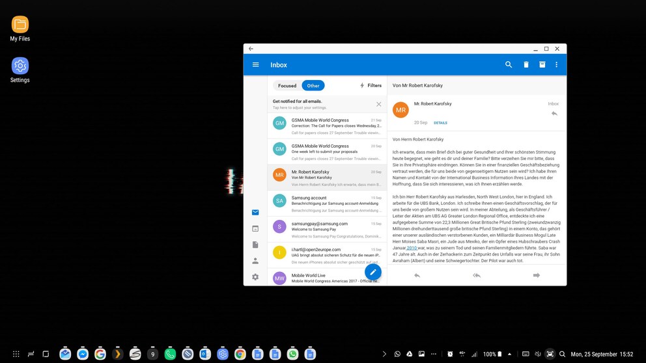Click the search icon in Inbox toolbar

pos(509,64)
